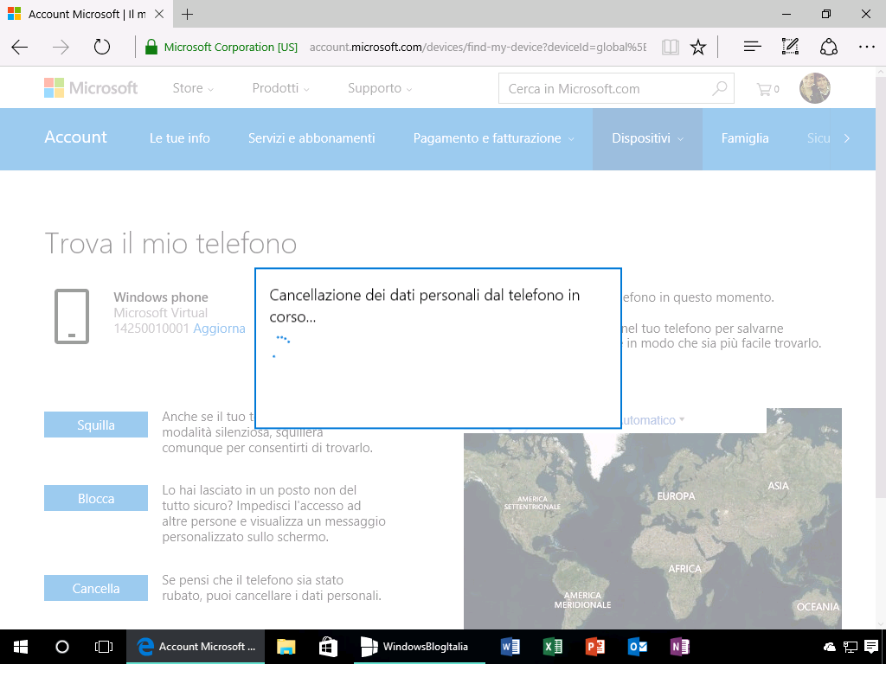Select the Famiglia tab

(x=745, y=138)
